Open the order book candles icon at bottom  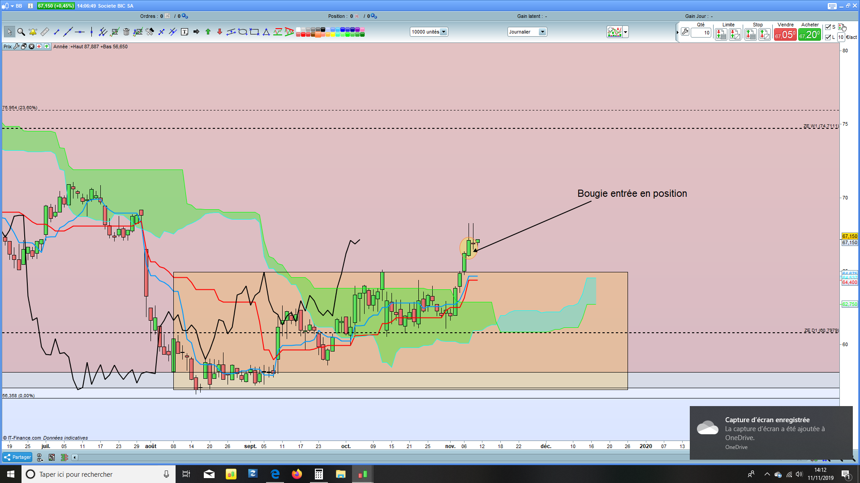pyautogui.click(x=64, y=457)
